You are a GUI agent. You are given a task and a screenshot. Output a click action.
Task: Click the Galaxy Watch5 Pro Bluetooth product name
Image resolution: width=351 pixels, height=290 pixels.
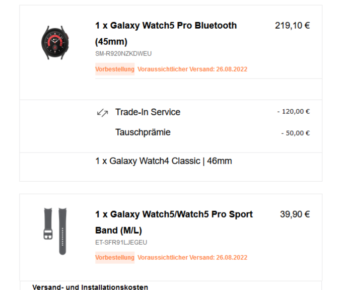point(166,26)
